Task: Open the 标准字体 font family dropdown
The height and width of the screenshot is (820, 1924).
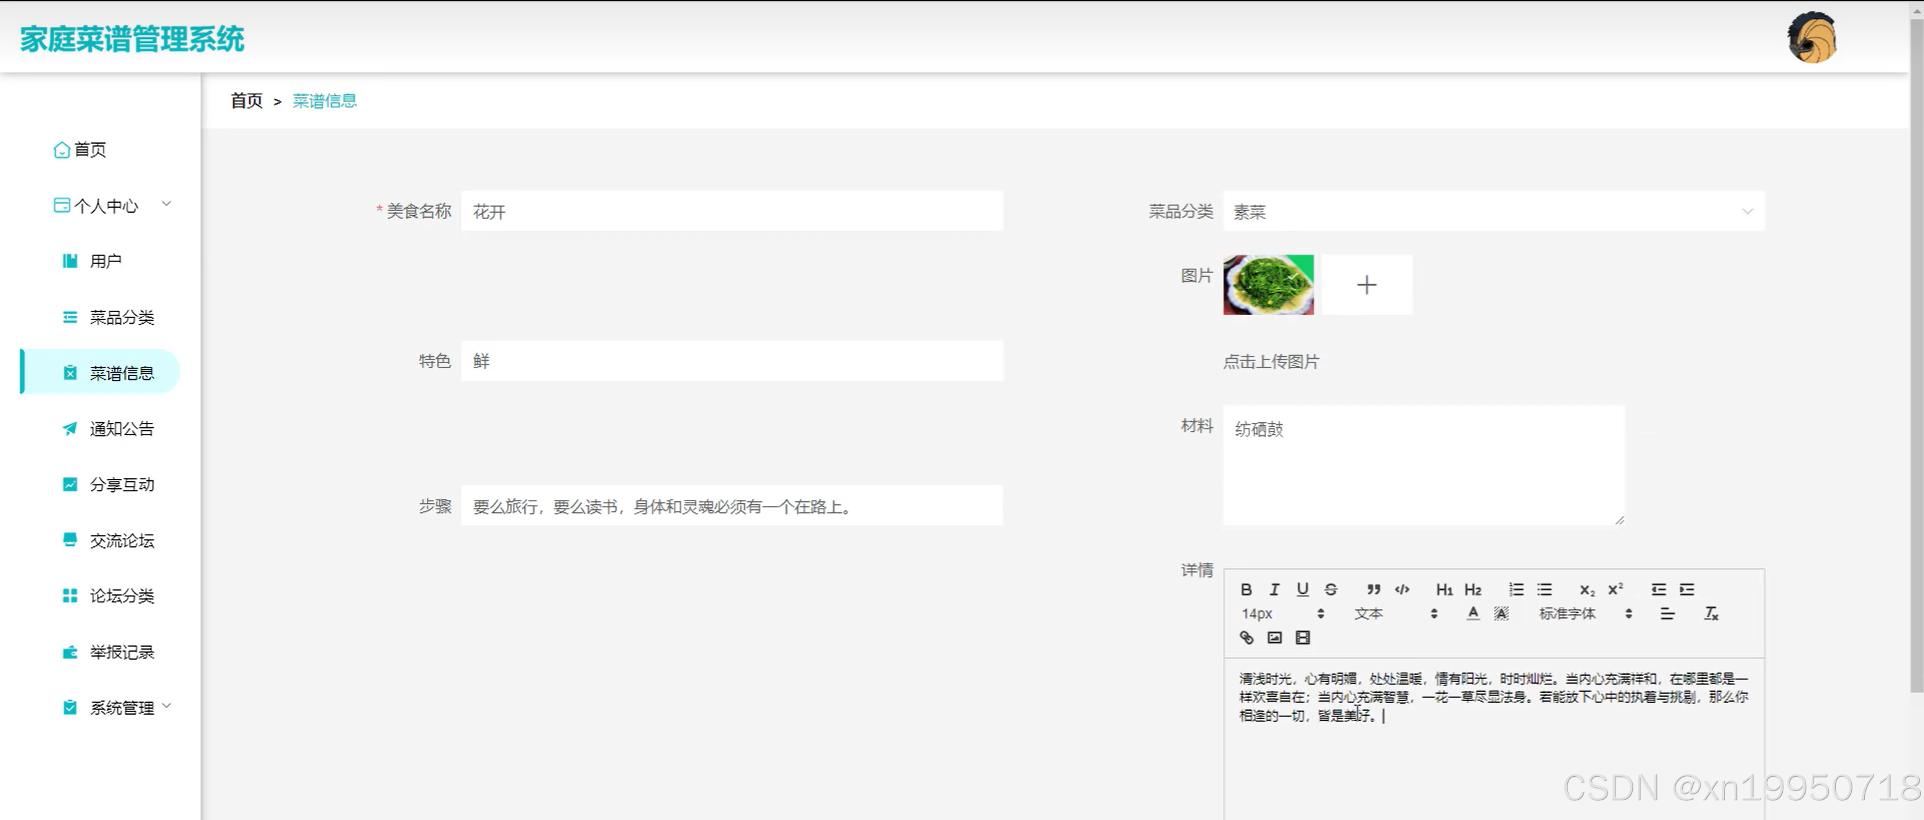Action: coord(1585,613)
